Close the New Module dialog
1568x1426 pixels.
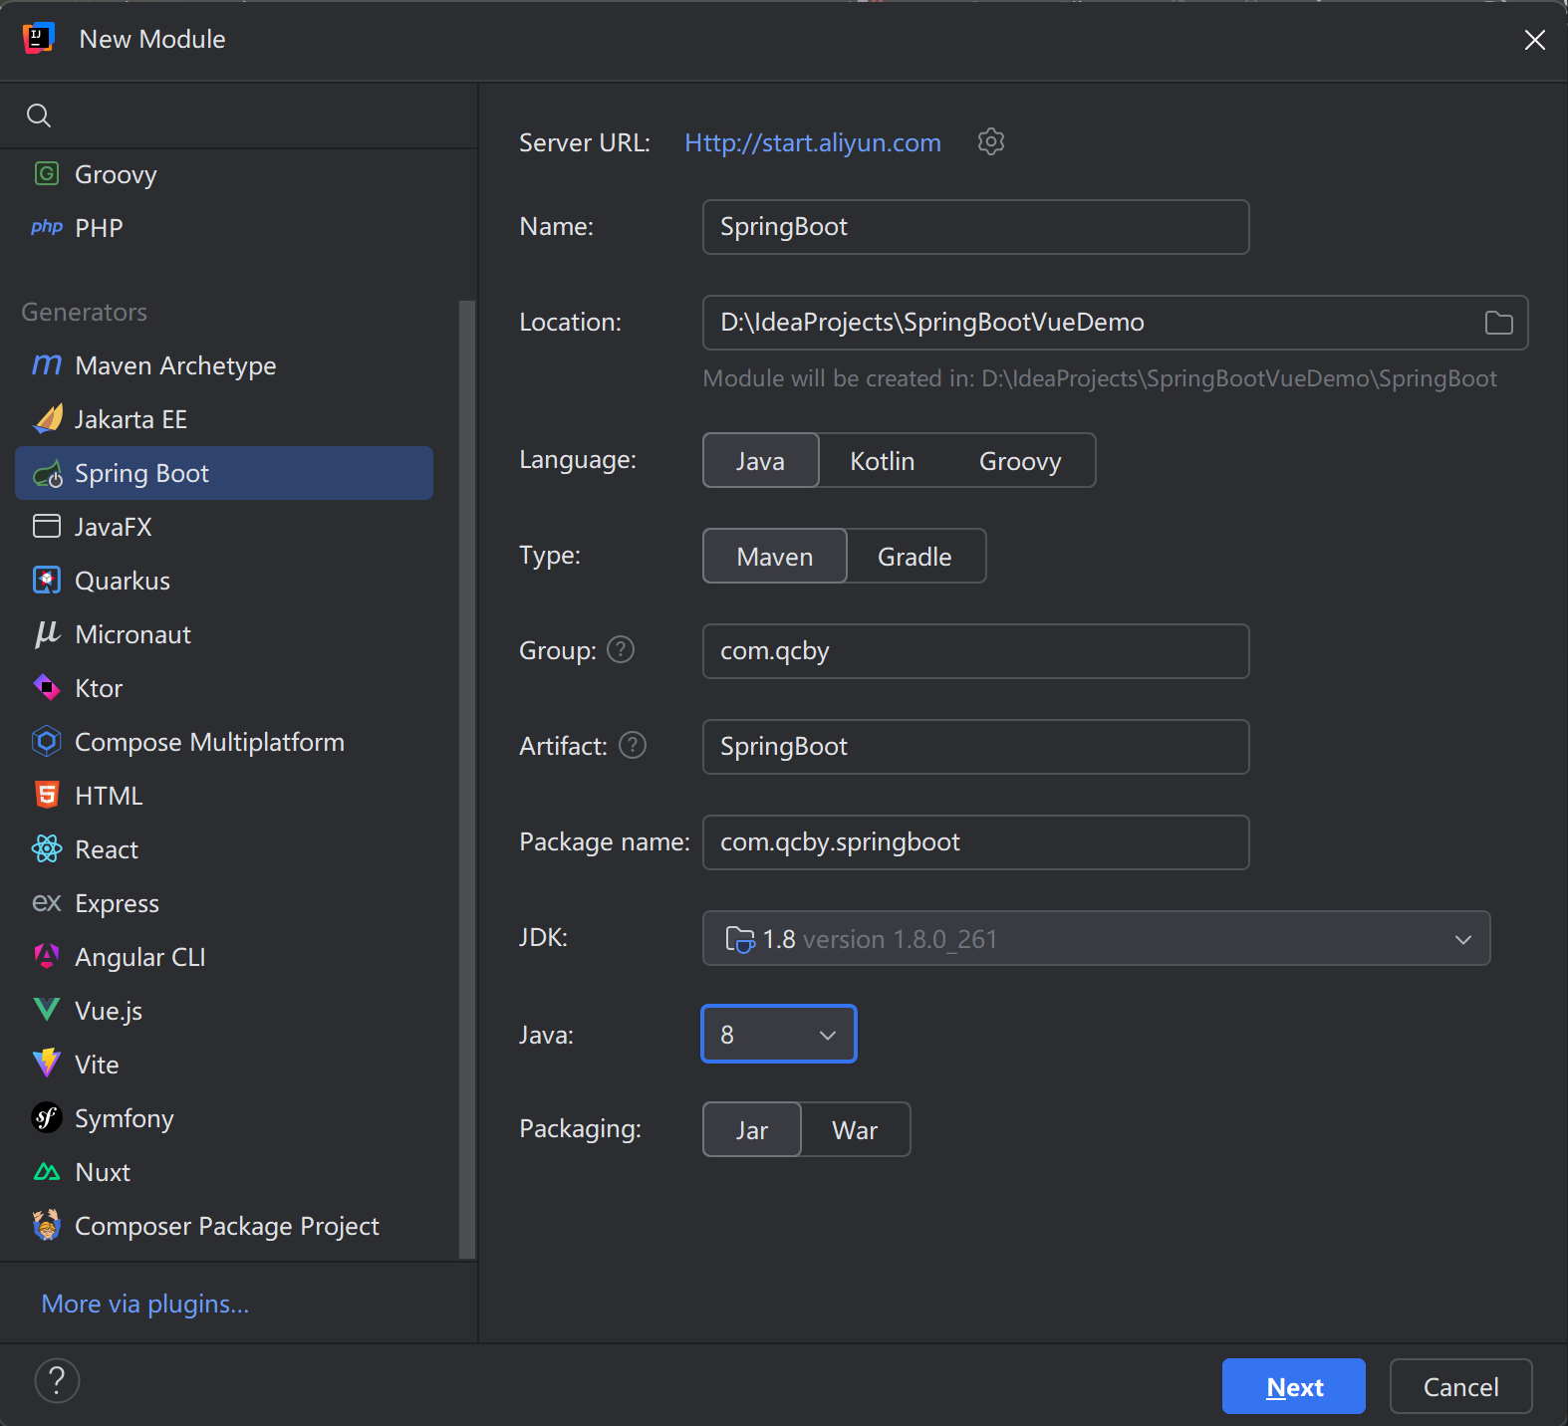(x=1534, y=40)
